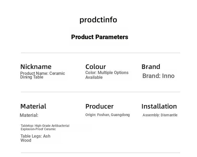Select Product Name: Ceramic Dining Table text
The width and height of the screenshot is (197, 157).
pos(43,75)
